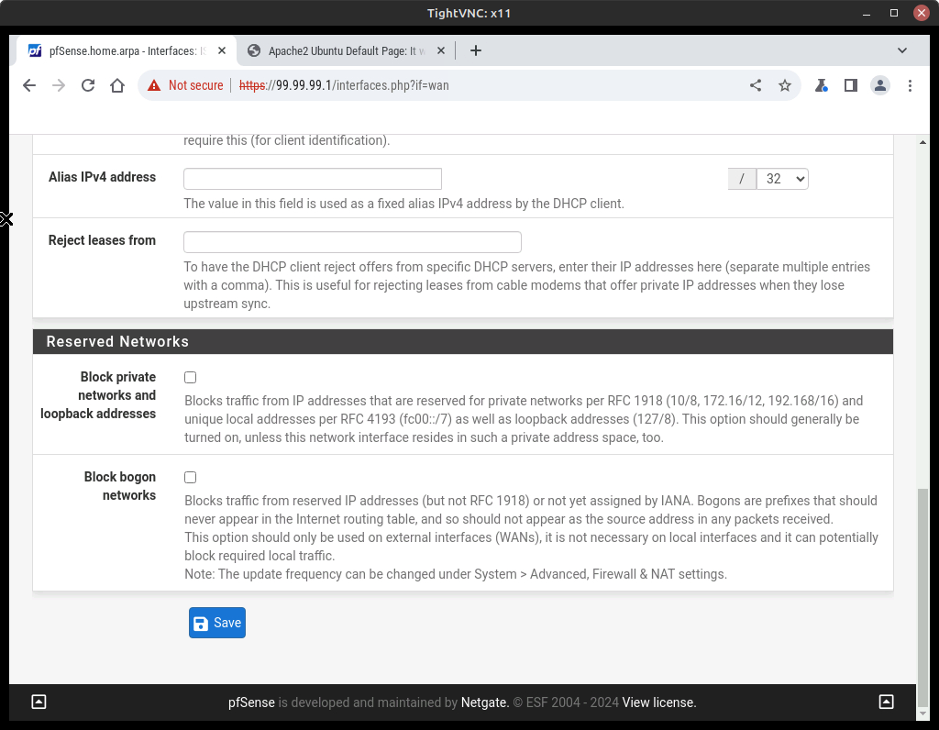Share this page via share icon

756,85
